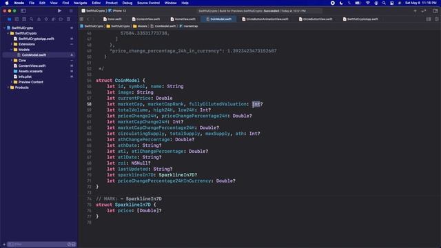Go forward in editor history

93,19
